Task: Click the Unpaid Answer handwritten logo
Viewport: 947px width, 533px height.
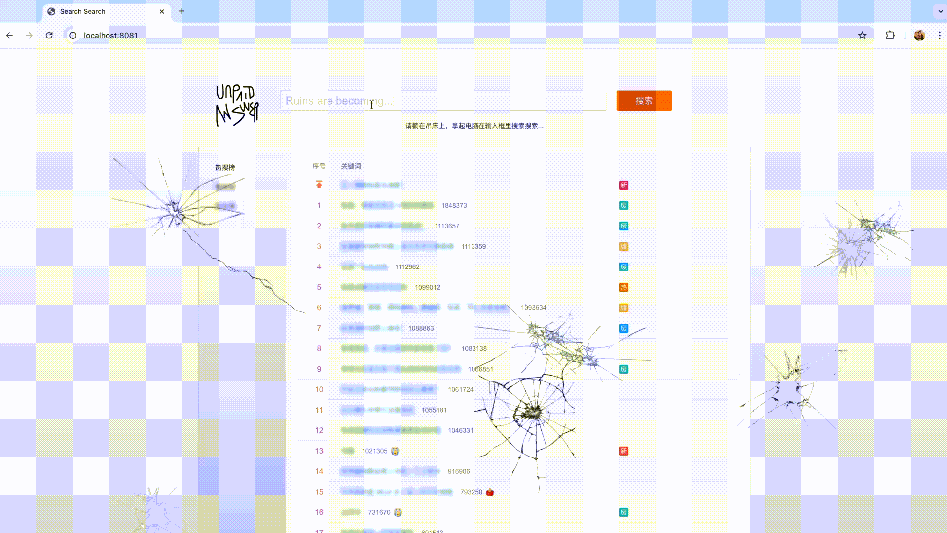Action: click(x=237, y=106)
